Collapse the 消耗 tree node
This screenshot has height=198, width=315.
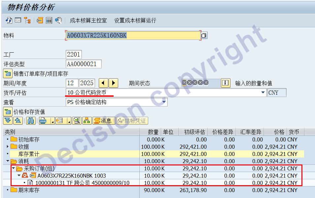pyautogui.click(x=8, y=161)
